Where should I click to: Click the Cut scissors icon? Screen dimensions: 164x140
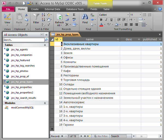tap(26, 15)
